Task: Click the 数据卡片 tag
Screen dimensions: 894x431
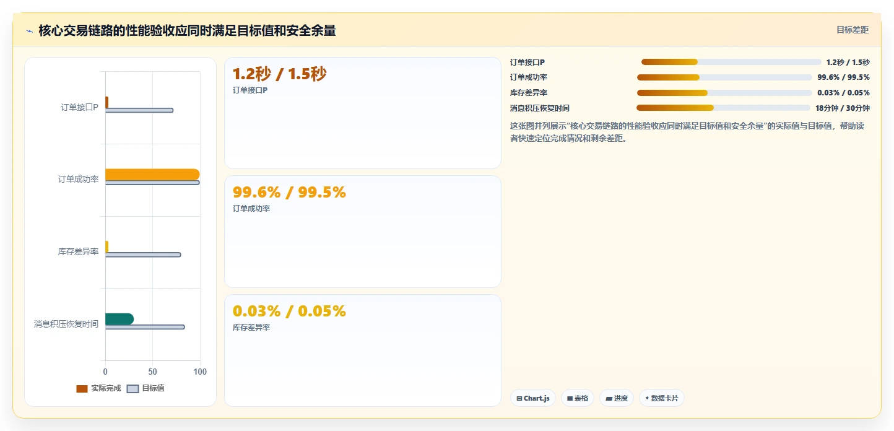Action: point(662,398)
